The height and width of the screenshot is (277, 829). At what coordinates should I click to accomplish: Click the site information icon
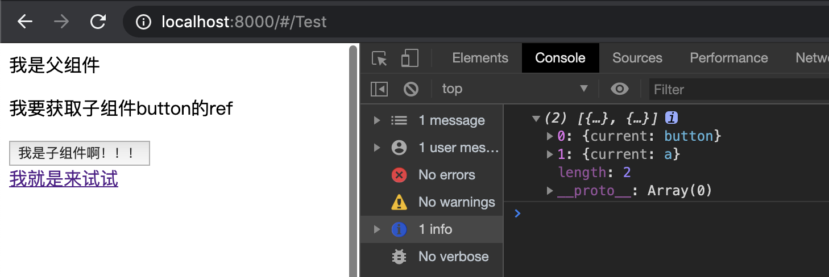pyautogui.click(x=144, y=22)
